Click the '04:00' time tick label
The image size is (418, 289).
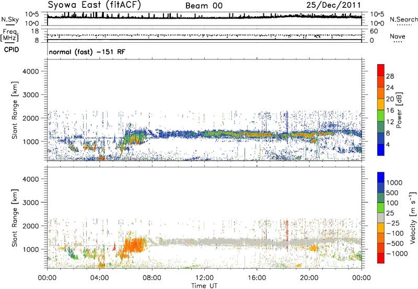click(x=99, y=278)
